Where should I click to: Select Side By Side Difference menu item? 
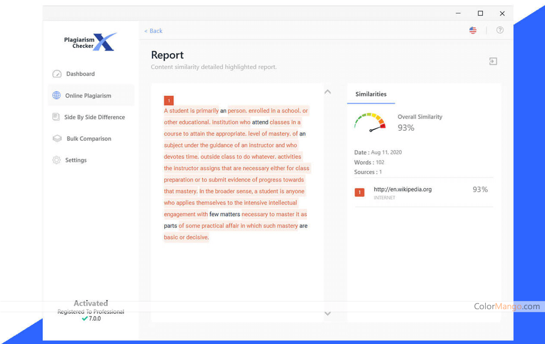click(x=94, y=117)
